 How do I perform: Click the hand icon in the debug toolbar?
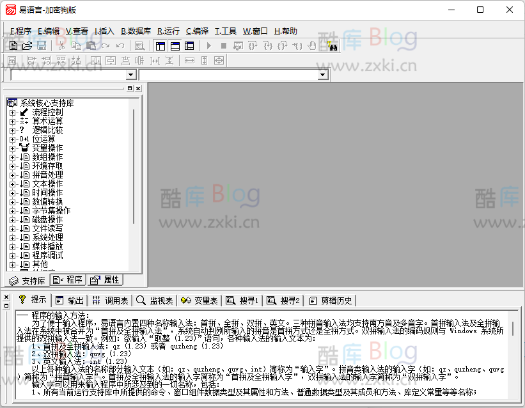pos(312,46)
